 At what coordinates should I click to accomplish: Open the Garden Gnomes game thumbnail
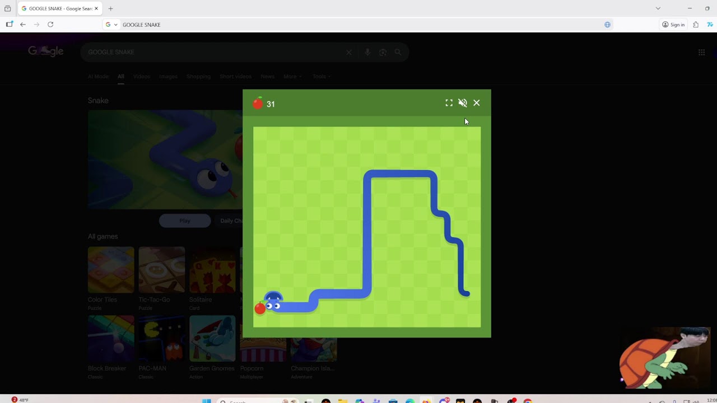click(x=212, y=339)
